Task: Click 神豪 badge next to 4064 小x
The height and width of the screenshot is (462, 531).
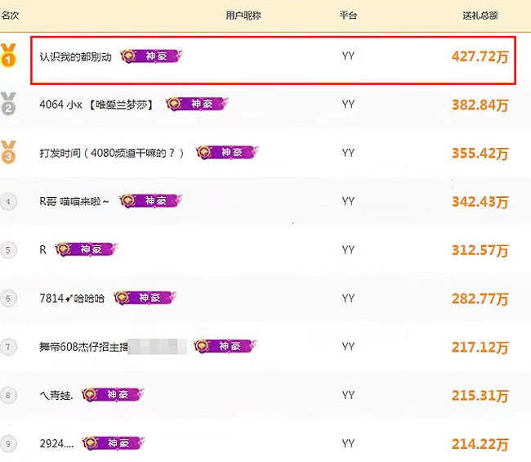Action: point(197,104)
